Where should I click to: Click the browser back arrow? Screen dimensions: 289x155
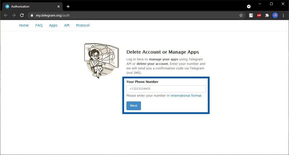coord(6,15)
